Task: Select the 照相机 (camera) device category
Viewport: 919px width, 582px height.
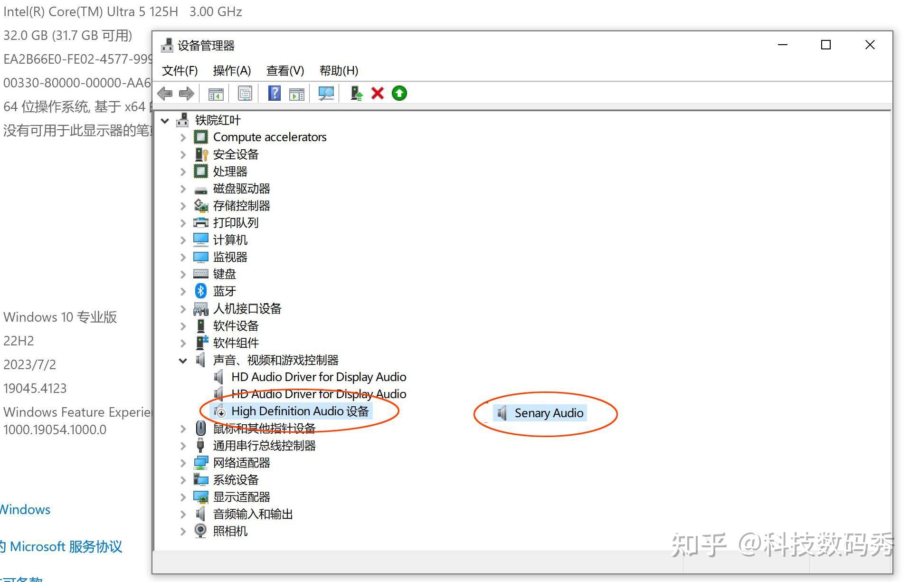Action: pyautogui.click(x=230, y=531)
